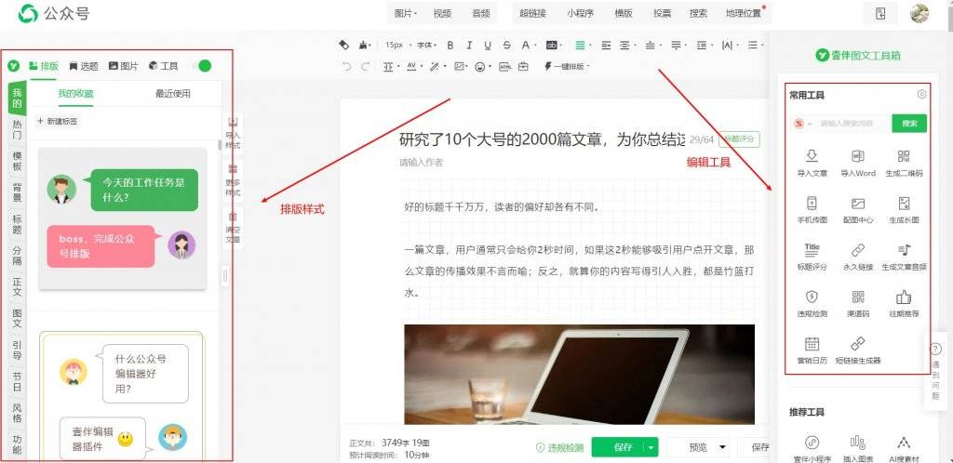
Task: Open the 壹伴小程序 recommended tool
Action: coord(812,450)
